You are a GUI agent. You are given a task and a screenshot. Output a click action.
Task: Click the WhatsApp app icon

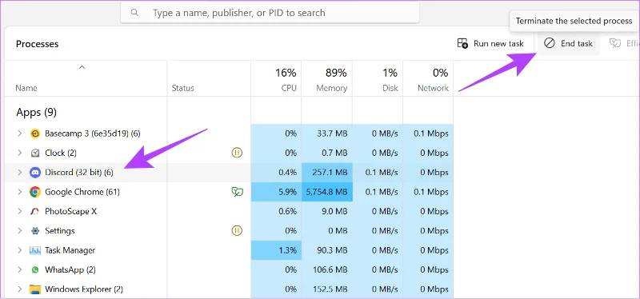pyautogui.click(x=35, y=269)
